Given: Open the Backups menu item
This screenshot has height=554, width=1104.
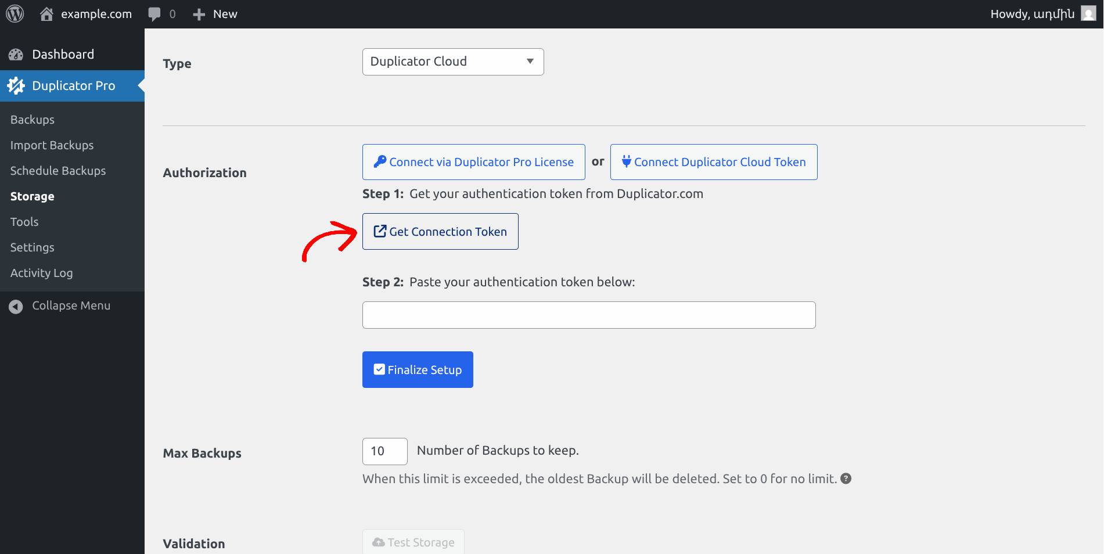Looking at the screenshot, I should [33, 120].
